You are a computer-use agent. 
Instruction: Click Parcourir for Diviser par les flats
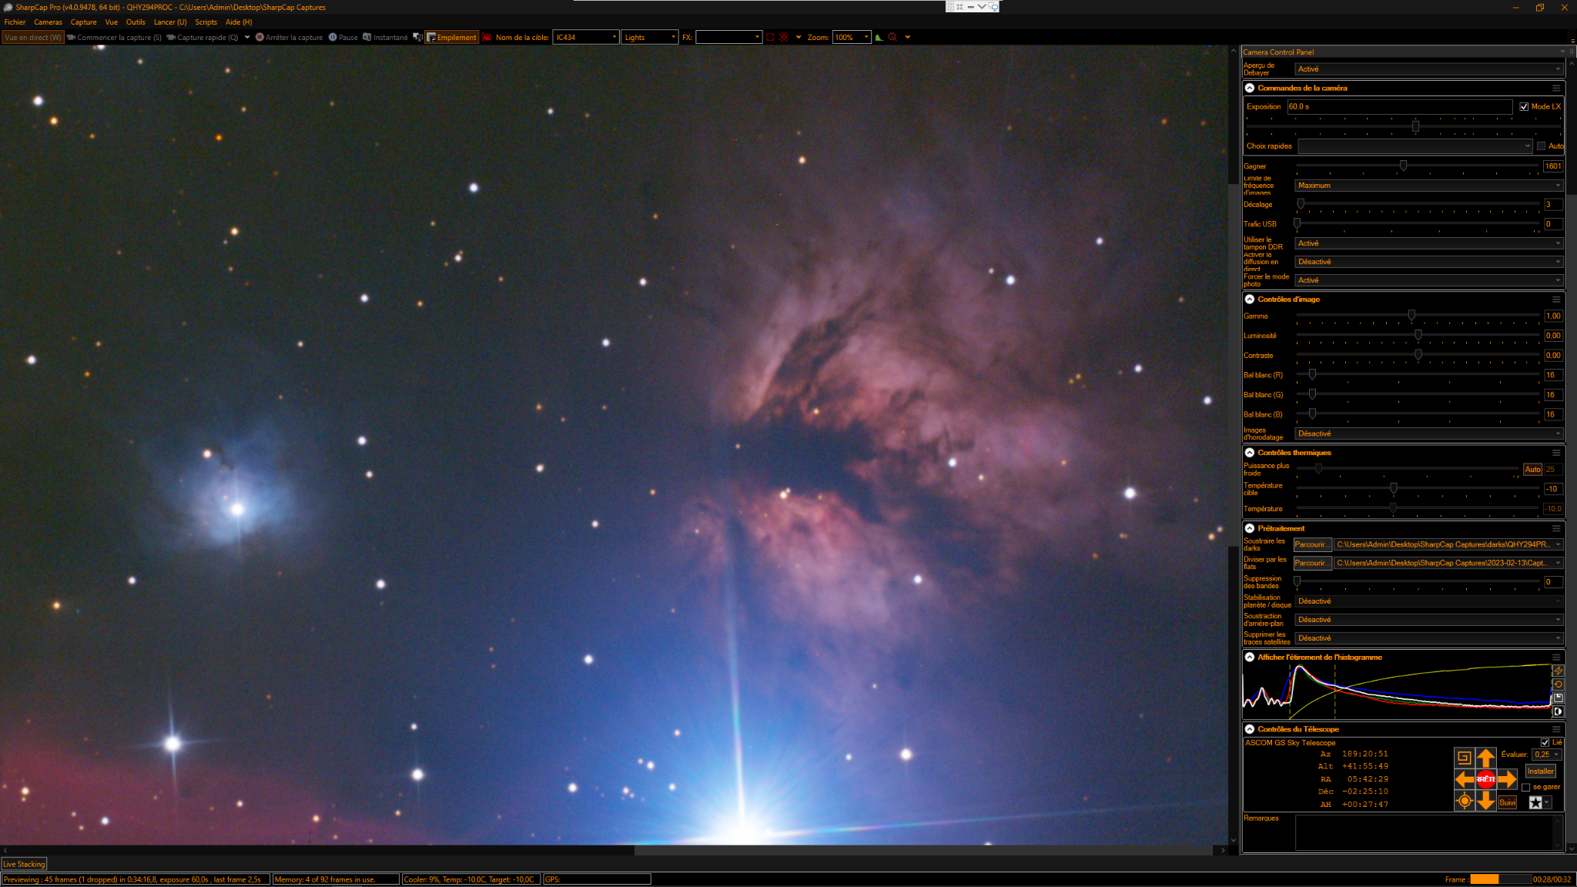tap(1312, 563)
